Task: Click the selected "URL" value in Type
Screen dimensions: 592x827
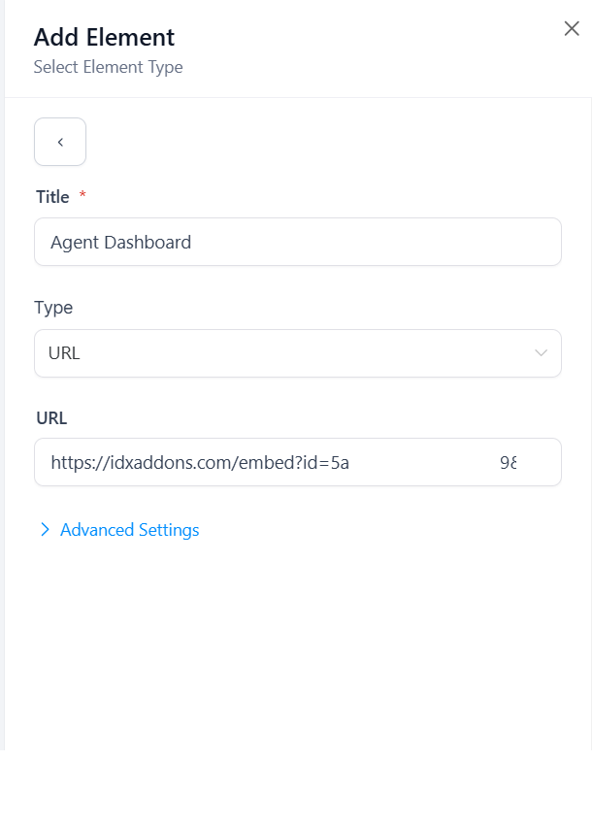Action: pos(64,353)
